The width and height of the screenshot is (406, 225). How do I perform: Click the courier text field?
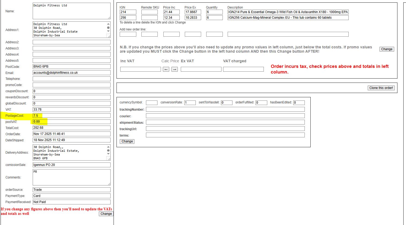coord(225,116)
